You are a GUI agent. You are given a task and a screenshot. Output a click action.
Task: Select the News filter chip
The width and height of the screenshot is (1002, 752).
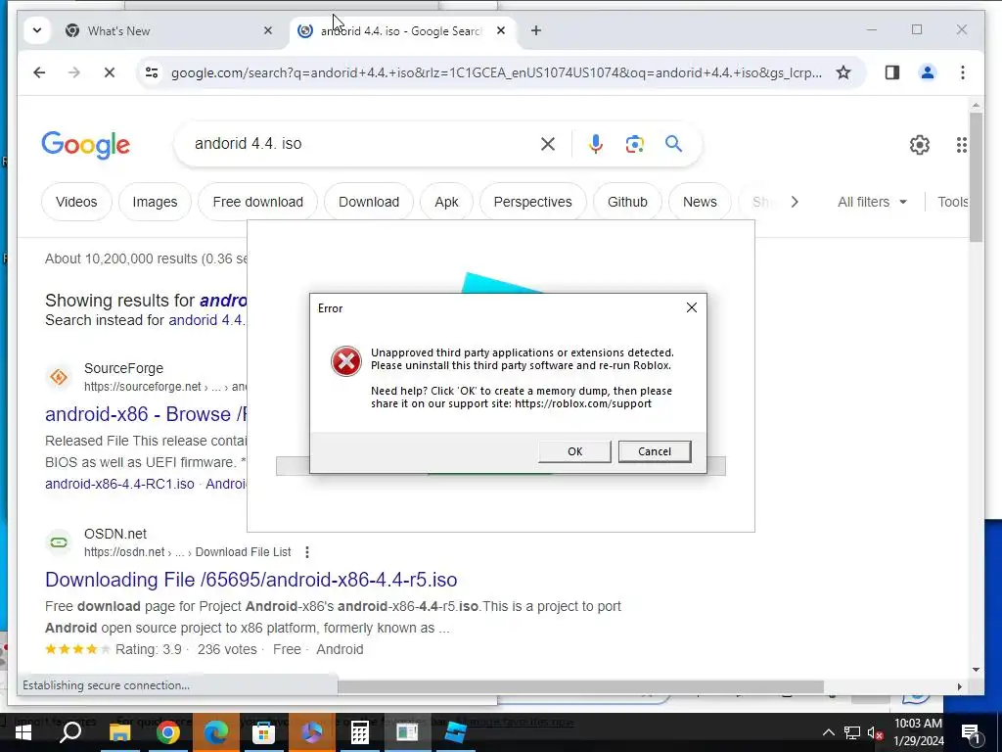click(x=700, y=202)
